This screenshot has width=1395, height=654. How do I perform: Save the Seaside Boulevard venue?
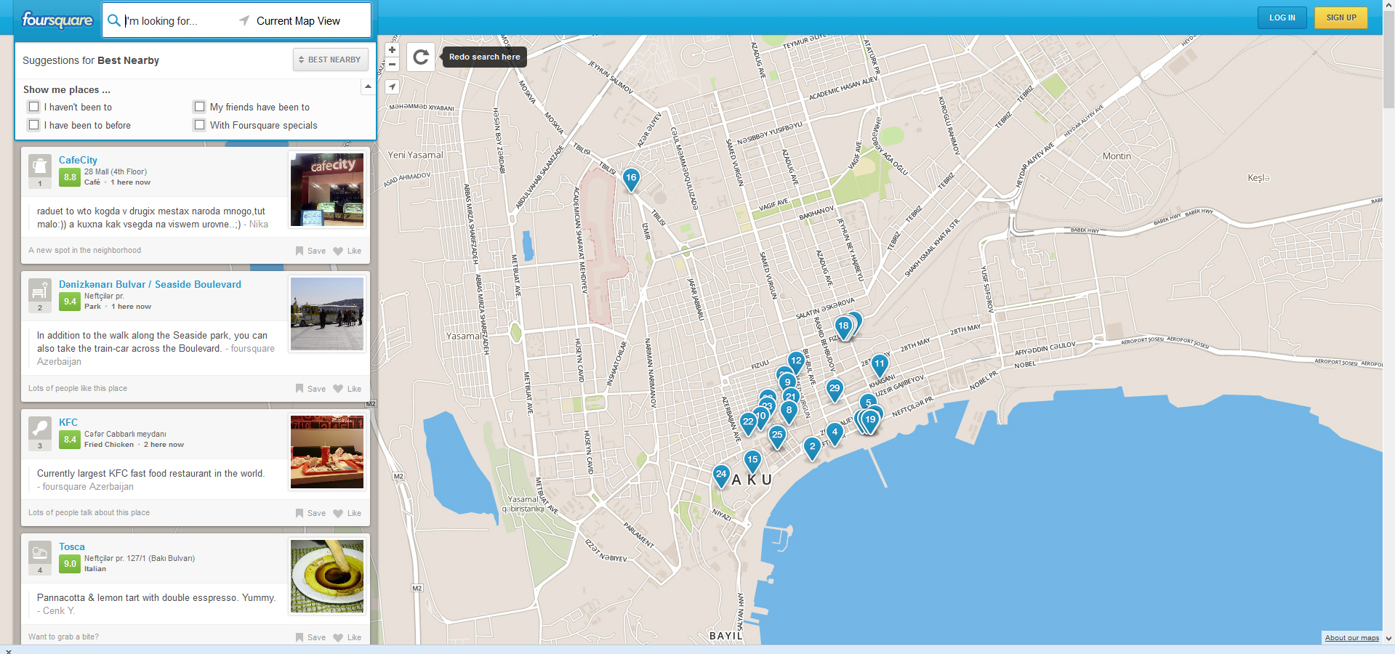coord(310,389)
